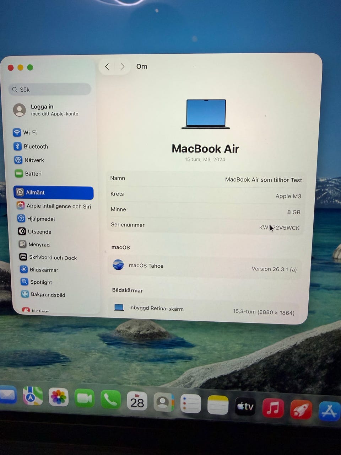Select the Allmänt row label
The image size is (341, 455).
click(35, 192)
